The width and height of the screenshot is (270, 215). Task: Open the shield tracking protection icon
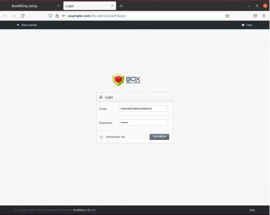click(50, 16)
